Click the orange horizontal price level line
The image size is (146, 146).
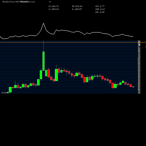click(x=73, y=42)
